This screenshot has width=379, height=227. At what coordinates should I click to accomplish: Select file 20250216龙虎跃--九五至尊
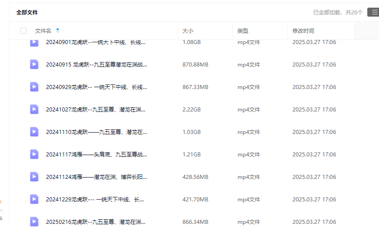click(x=96, y=222)
